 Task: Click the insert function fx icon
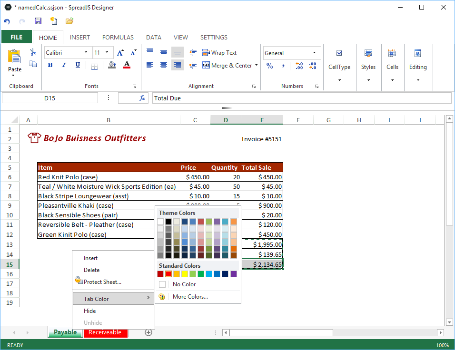pos(142,98)
